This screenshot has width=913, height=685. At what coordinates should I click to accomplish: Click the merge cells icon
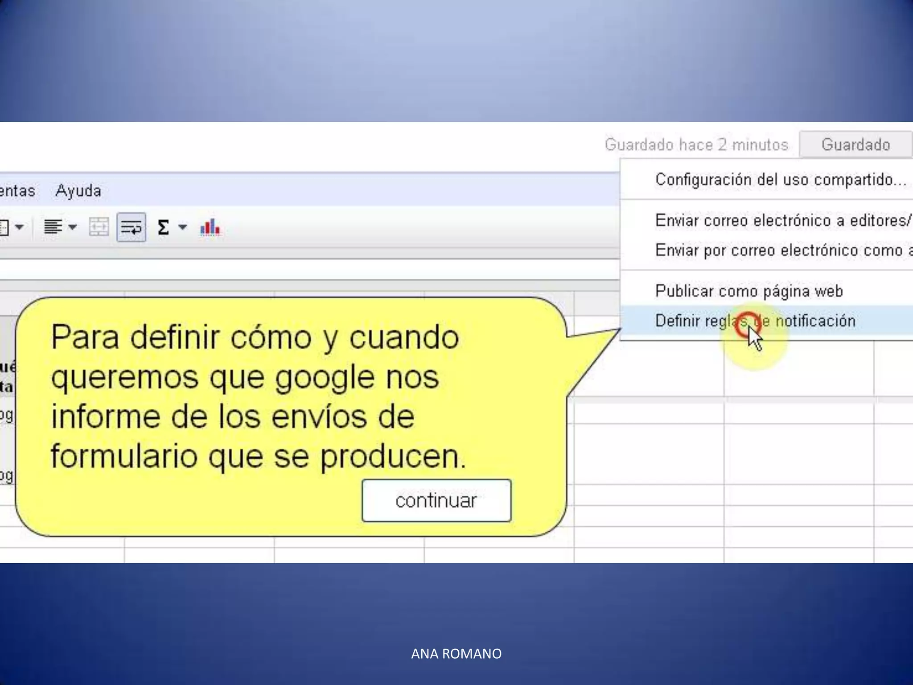(x=99, y=227)
